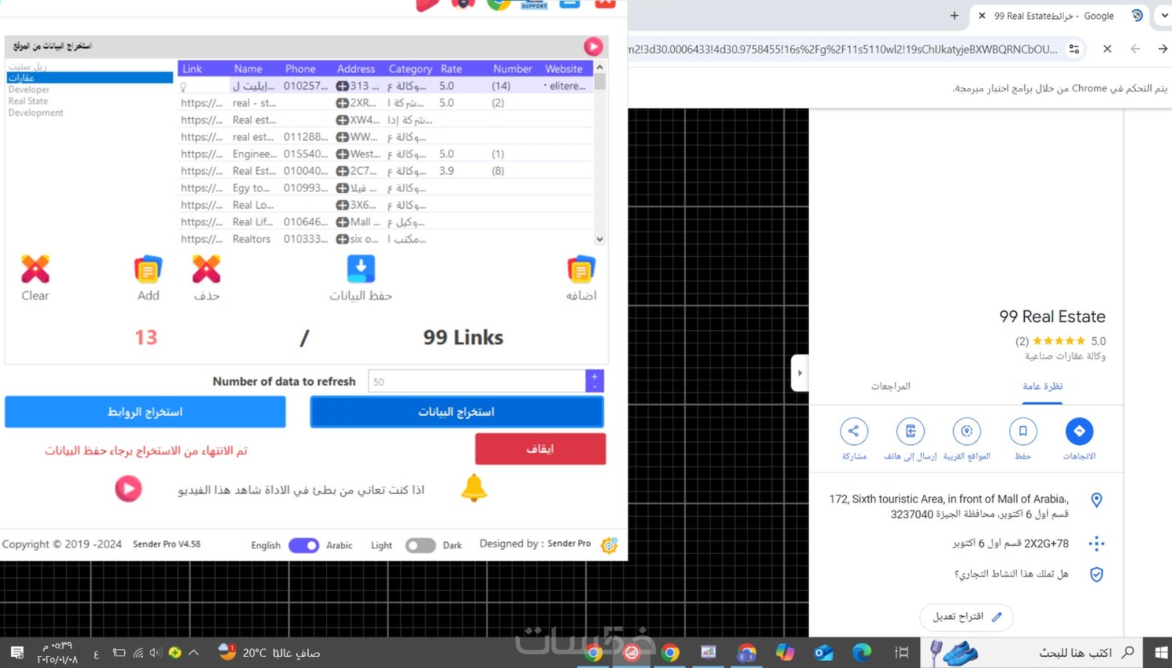Image resolution: width=1172 pixels, height=668 pixels.
Task: Play the slow-tool help video
Action: [x=128, y=489]
